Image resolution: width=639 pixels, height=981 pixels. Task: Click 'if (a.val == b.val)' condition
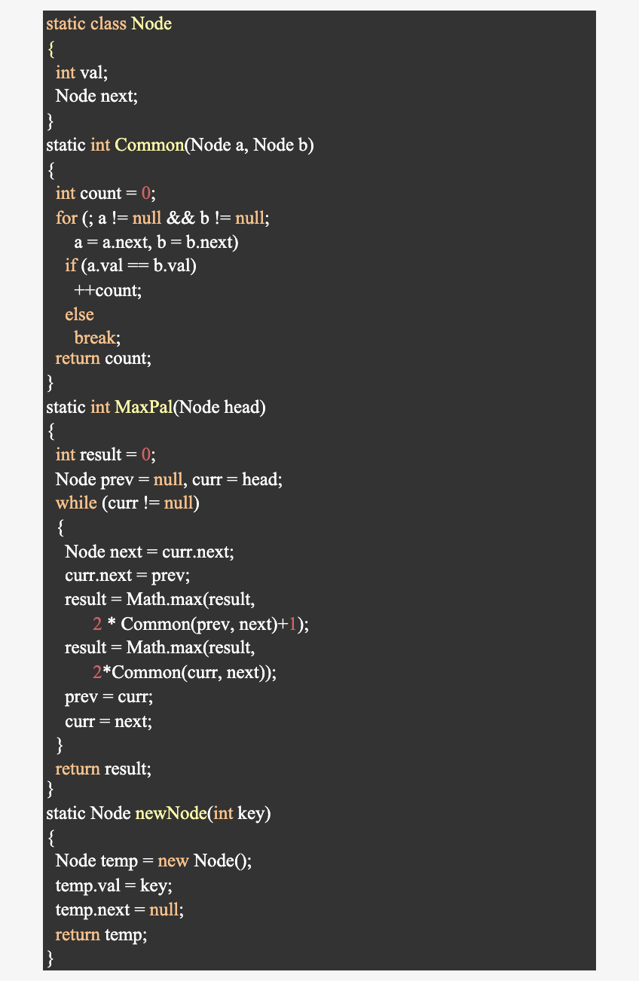(x=130, y=265)
